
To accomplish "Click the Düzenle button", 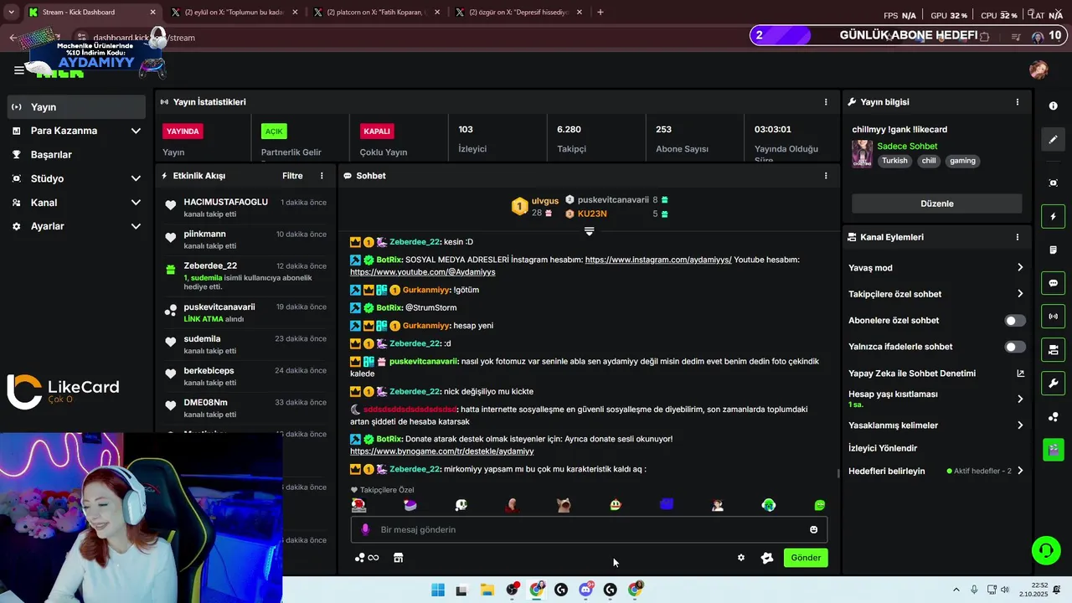I will 936,204.
